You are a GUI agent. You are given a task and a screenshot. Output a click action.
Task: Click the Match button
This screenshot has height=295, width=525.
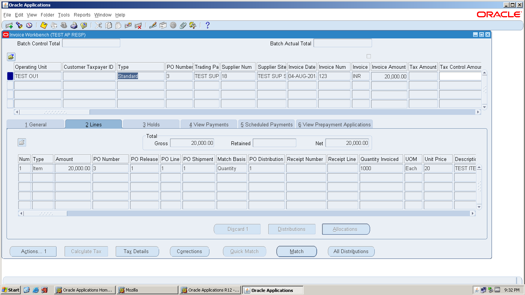pyautogui.click(x=297, y=252)
